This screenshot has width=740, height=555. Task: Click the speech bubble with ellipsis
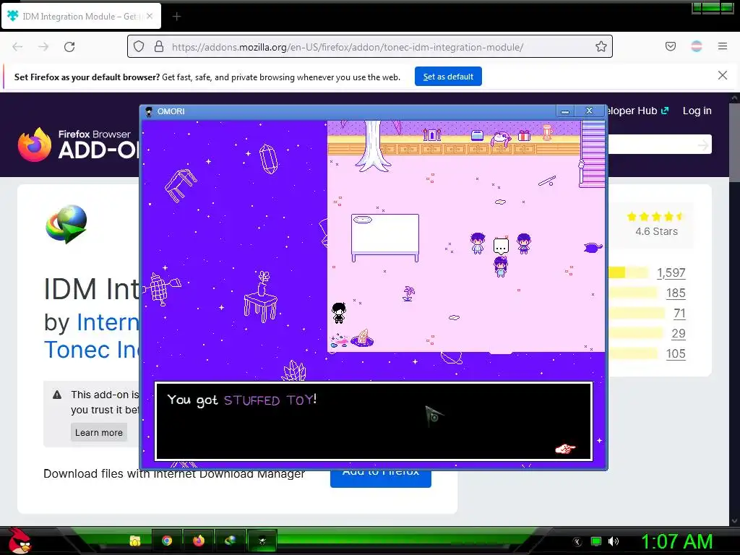(501, 246)
